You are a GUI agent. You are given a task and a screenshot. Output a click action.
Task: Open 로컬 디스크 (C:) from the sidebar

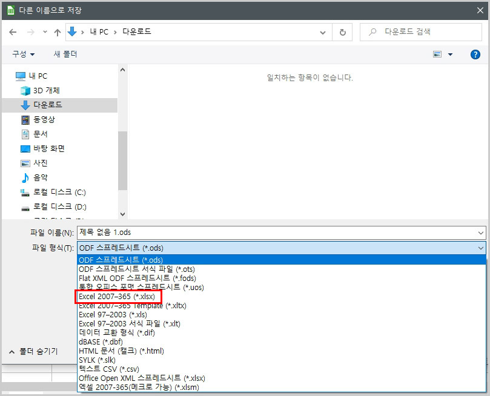pyautogui.click(x=56, y=193)
